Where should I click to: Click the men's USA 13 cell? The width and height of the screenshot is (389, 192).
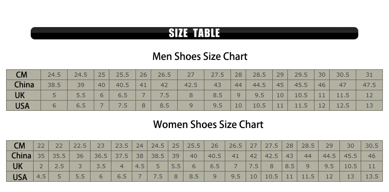tap(369, 105)
